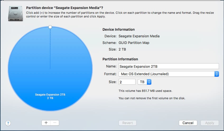The image size is (224, 131).
Task: Open help with the question mark button
Action: tap(8, 123)
